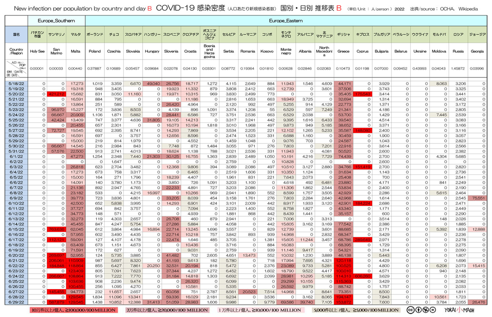
Task: Click Cyprus's red cell 605,260
Action: pyautogui.click(x=362, y=276)
